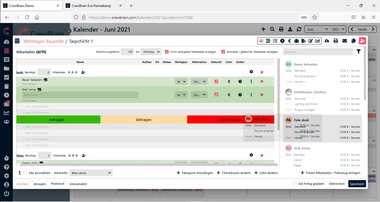The image size is (380, 202).
Task: Open clock times for Graf, Jenny
Action: coord(240,95)
